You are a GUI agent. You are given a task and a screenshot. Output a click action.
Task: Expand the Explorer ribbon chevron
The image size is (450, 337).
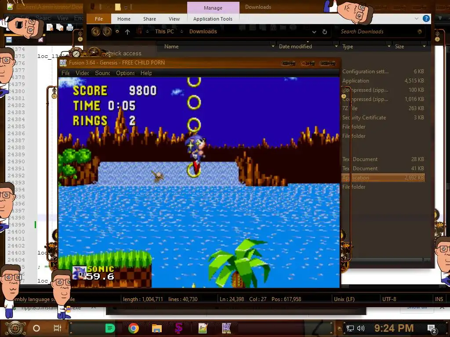(x=417, y=18)
